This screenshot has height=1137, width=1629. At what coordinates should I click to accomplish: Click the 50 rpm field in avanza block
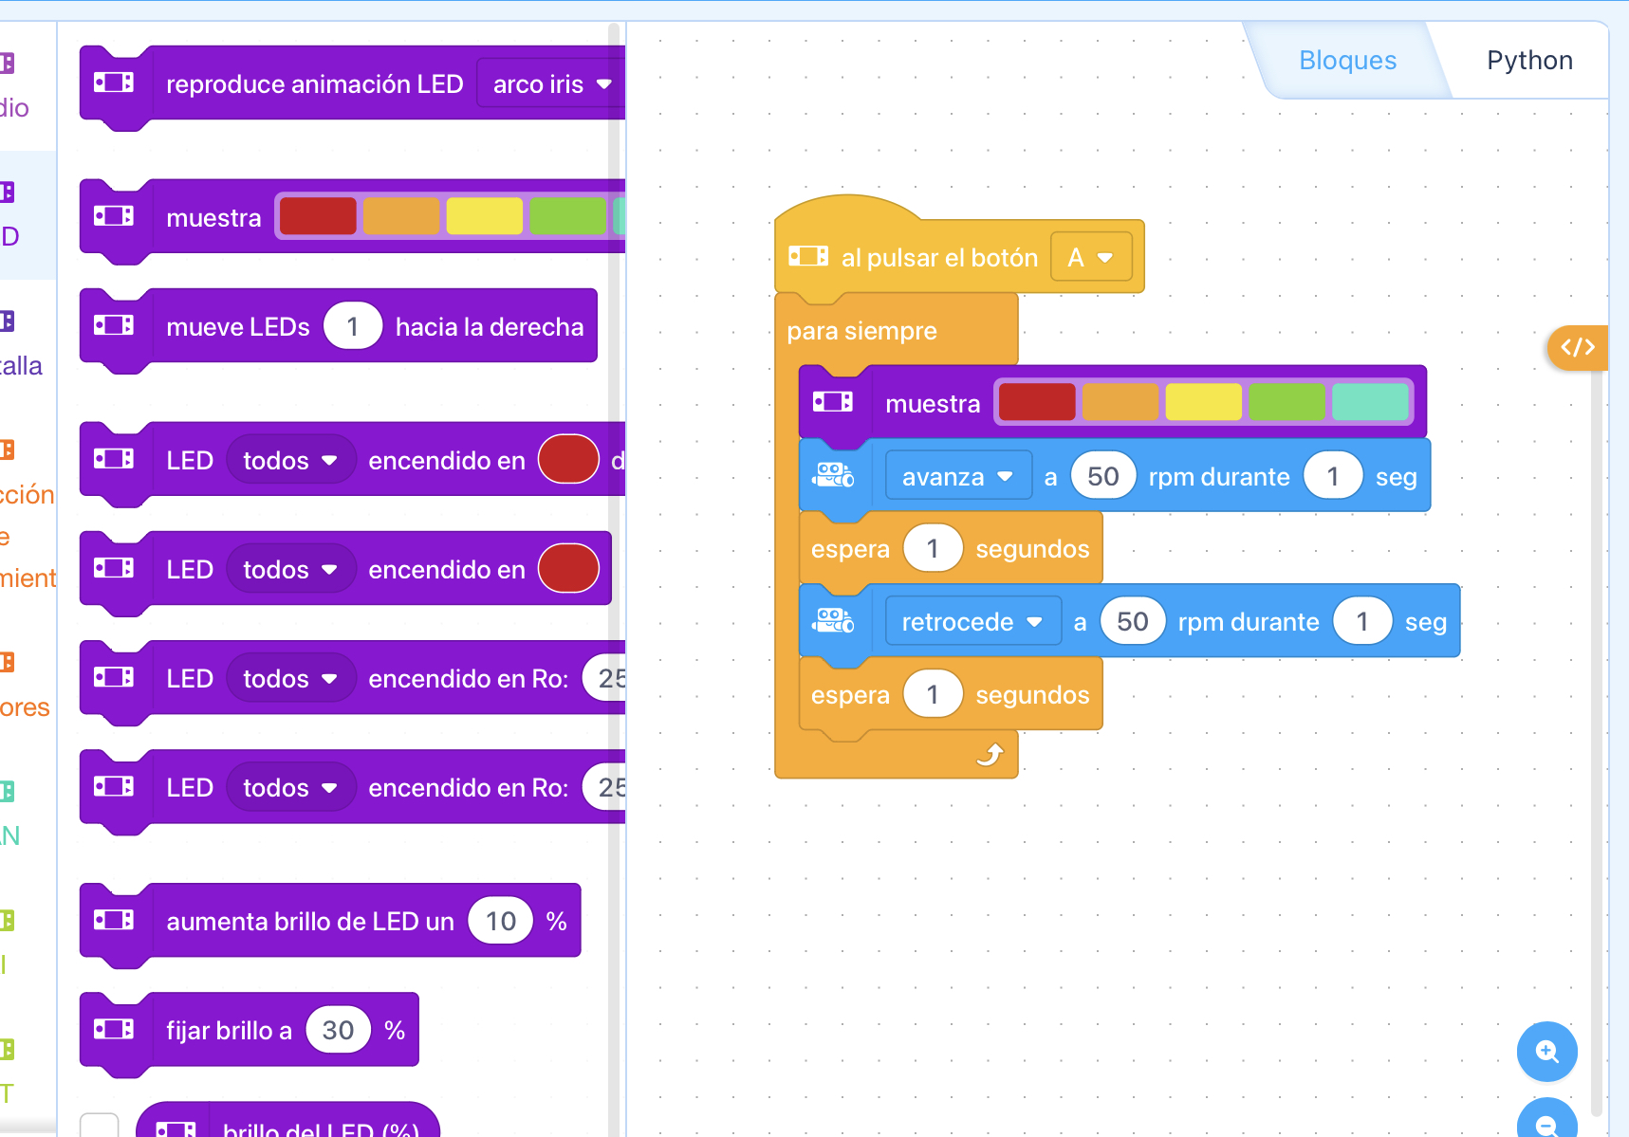[1102, 476]
